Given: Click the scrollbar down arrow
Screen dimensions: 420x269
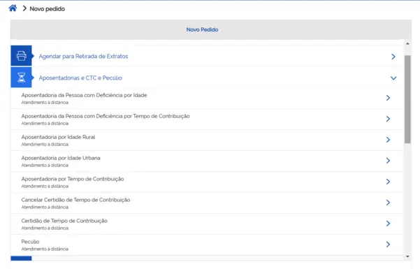Looking at the screenshot, I should click(407, 256).
